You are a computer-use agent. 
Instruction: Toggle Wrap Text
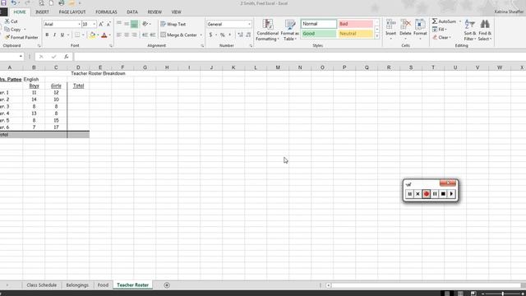pos(173,24)
